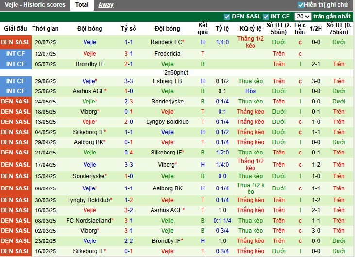The image size is (355, 257).
Task: Open Esbjerg FB team link
Action: pyautogui.click(x=168, y=81)
